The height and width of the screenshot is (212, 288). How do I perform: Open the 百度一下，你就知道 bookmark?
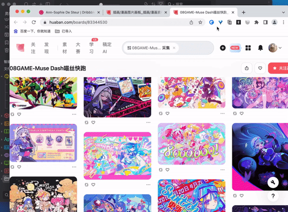pyautogui.click(x=32, y=31)
